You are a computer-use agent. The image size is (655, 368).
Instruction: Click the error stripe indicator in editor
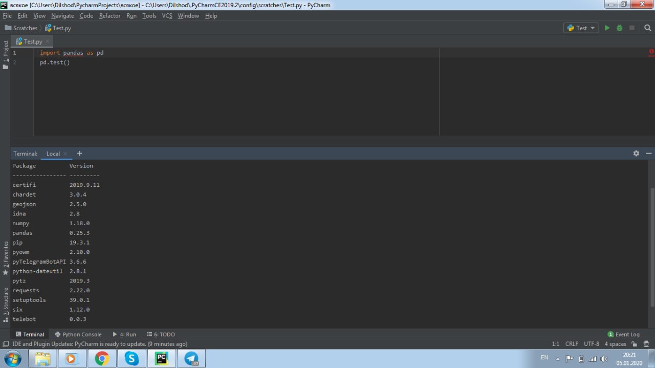click(651, 52)
